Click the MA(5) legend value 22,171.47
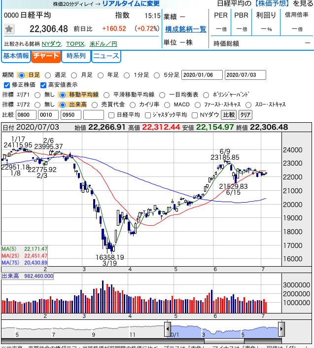 coord(35,249)
